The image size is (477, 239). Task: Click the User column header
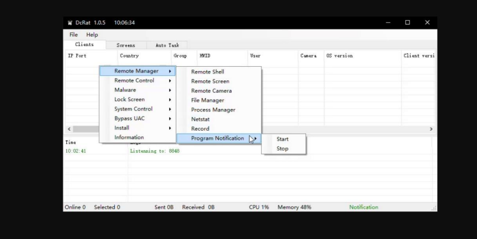coord(273,56)
